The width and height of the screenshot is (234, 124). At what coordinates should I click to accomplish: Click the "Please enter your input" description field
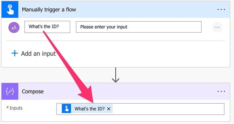(139, 27)
